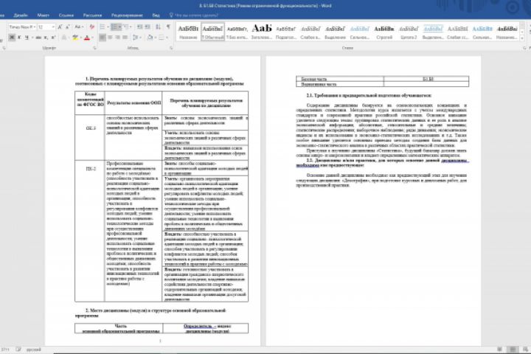Expand the styles gallery more button
This screenshot has height=354, width=531.
522,38
